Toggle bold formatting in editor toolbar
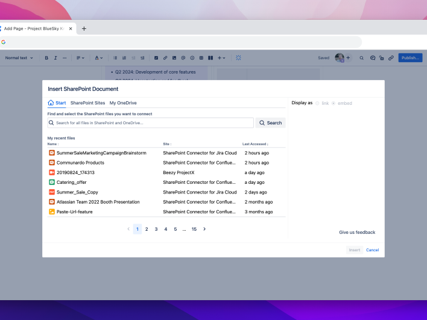 46,58
